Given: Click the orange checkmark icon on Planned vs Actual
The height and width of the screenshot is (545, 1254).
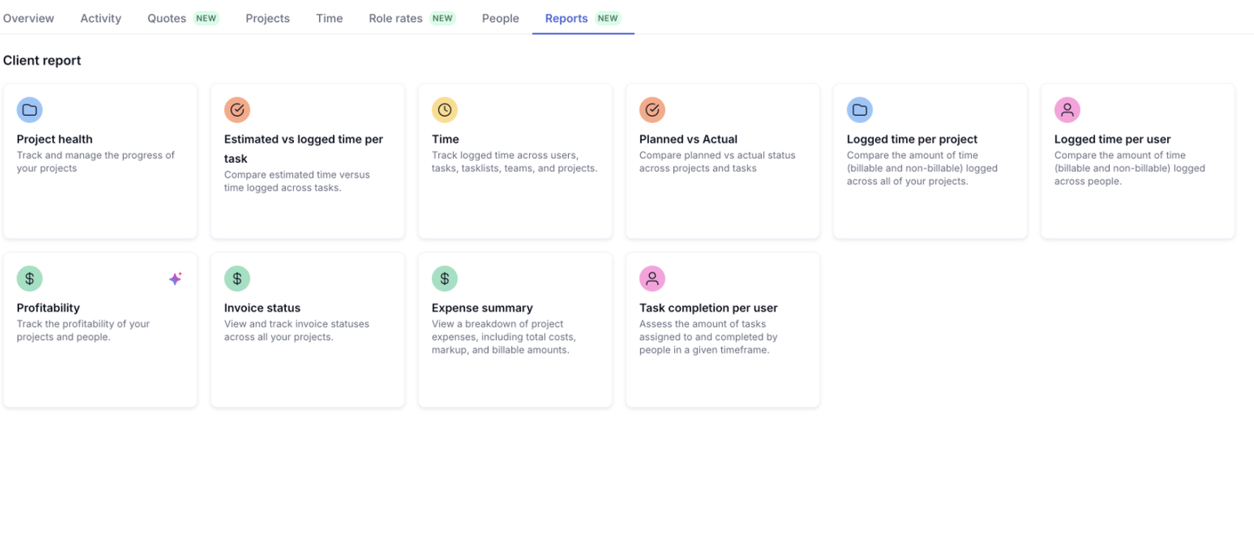Looking at the screenshot, I should [652, 110].
